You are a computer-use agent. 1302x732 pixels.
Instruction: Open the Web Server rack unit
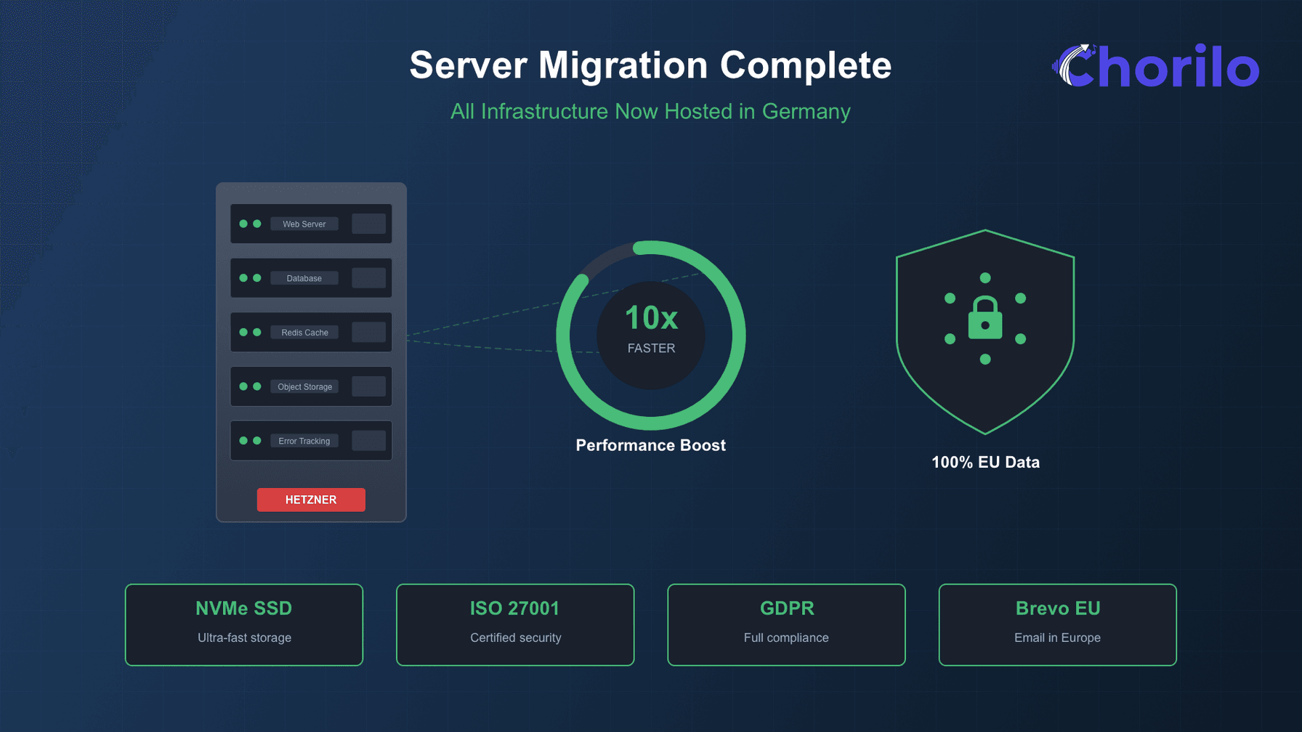311,224
